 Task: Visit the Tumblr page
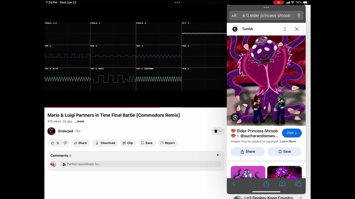[x=292, y=133]
